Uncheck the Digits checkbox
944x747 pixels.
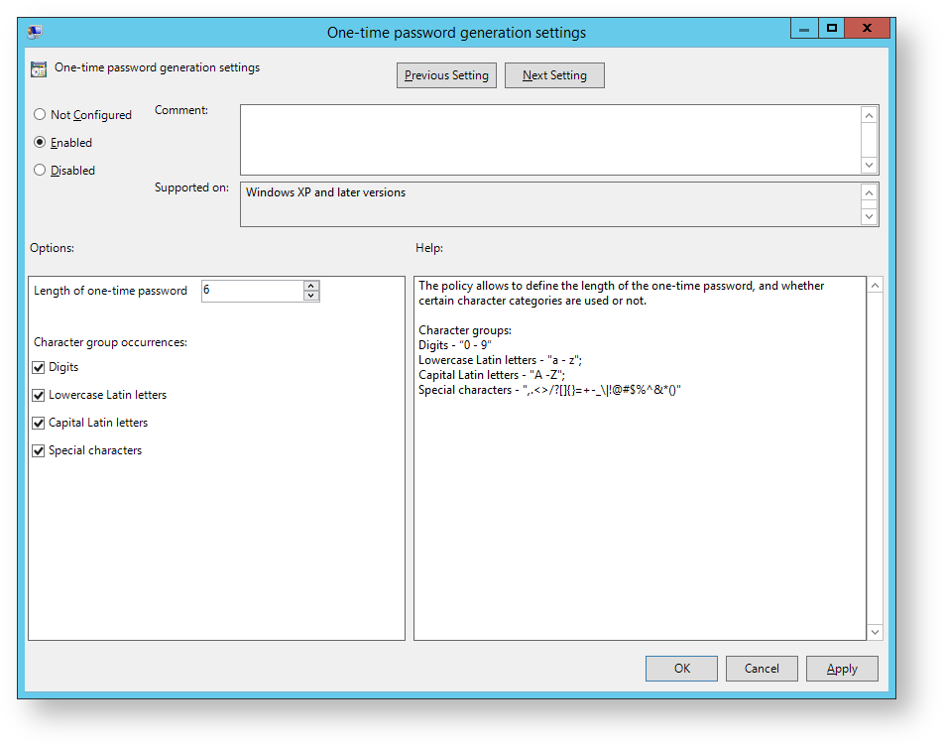click(x=39, y=367)
